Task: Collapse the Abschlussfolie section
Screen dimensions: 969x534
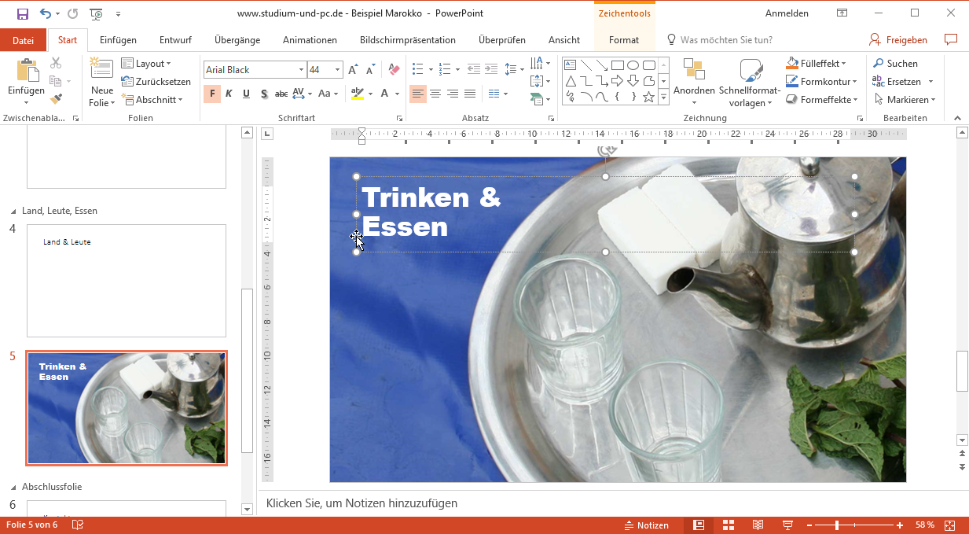Action: point(13,488)
